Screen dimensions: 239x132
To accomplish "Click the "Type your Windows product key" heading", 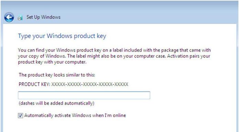I will point(62,36).
